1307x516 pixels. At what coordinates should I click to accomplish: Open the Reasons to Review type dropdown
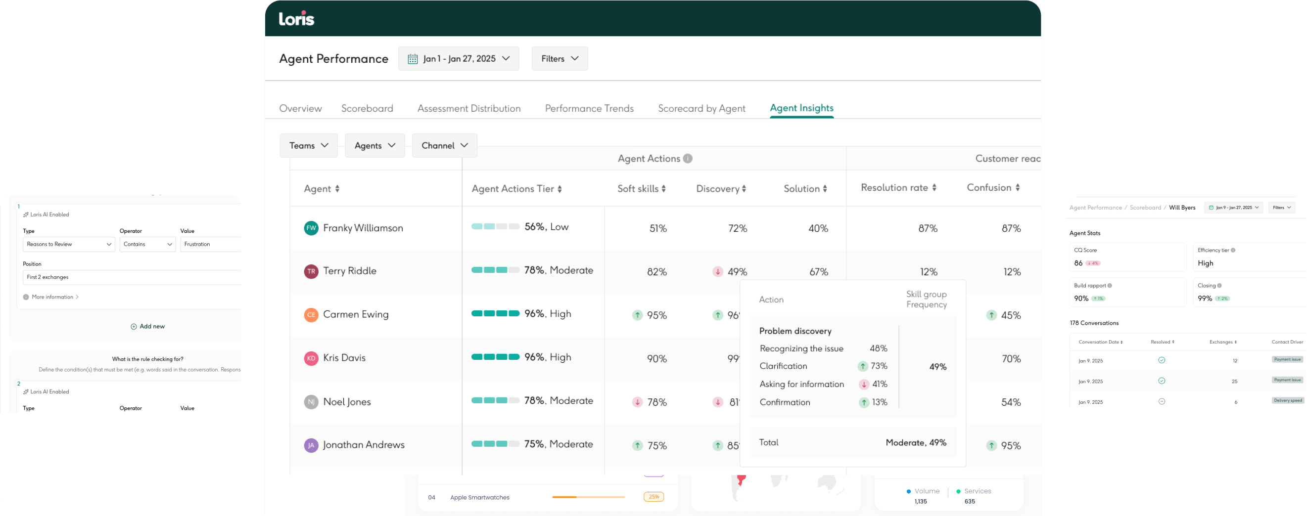68,244
